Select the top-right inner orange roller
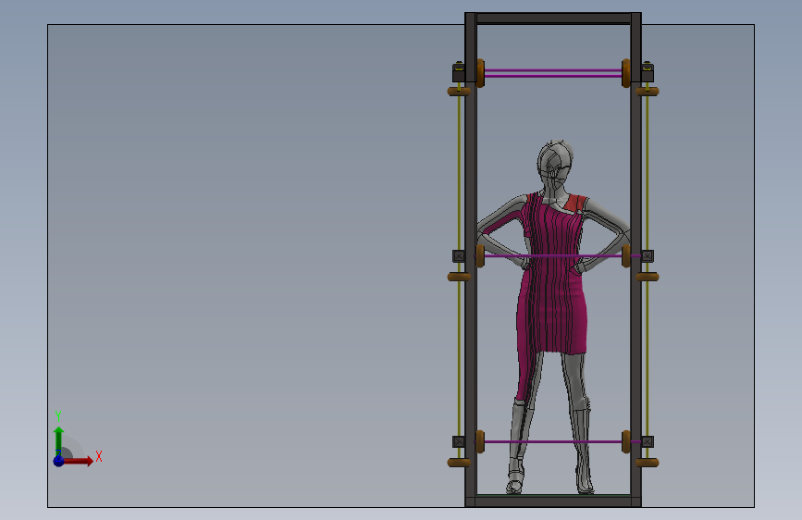This screenshot has height=520, width=802. click(x=626, y=73)
